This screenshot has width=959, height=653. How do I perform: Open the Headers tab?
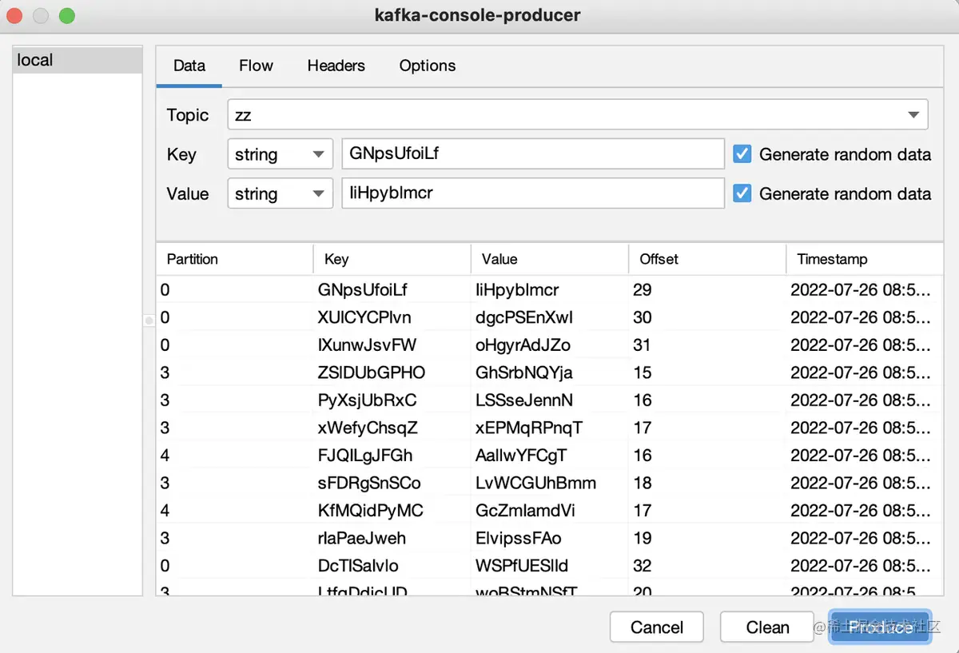(x=336, y=66)
